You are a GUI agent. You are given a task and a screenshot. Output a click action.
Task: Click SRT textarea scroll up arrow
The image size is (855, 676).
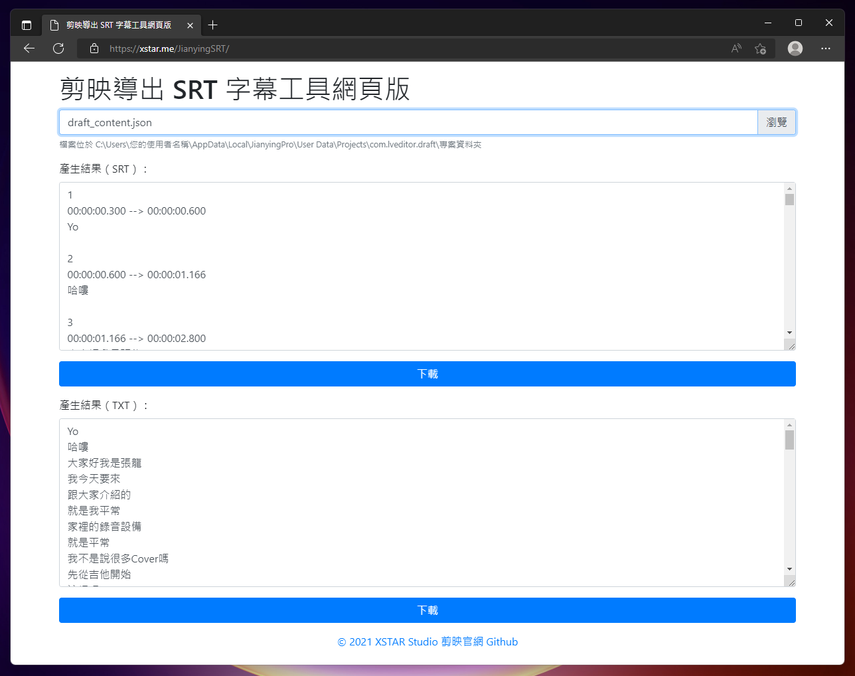click(789, 189)
